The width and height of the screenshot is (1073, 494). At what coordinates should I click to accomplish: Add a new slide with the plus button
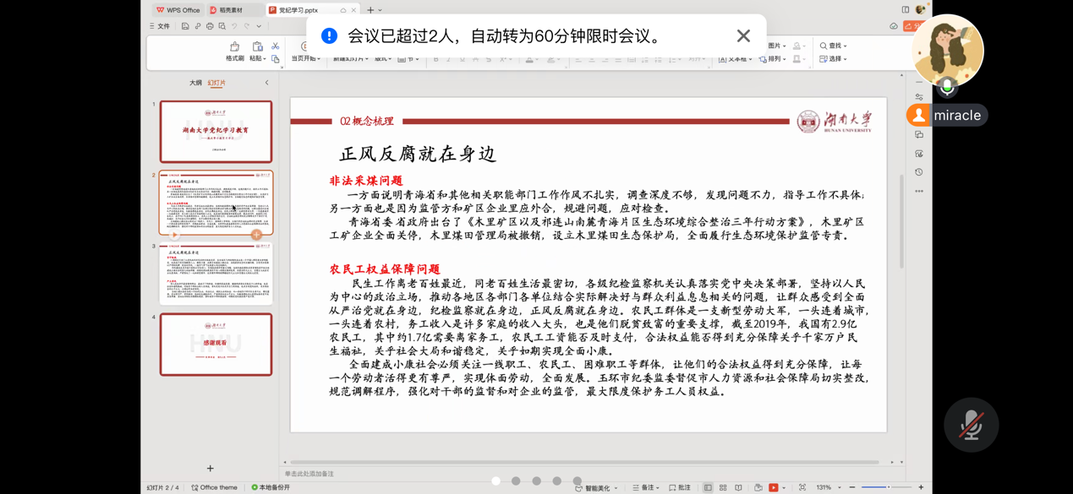point(210,469)
